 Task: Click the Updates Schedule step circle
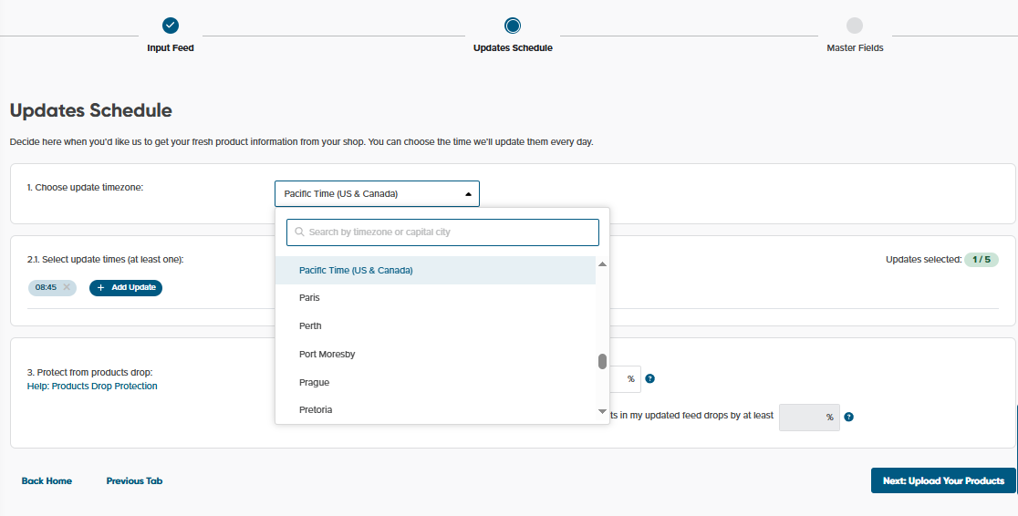click(x=513, y=26)
